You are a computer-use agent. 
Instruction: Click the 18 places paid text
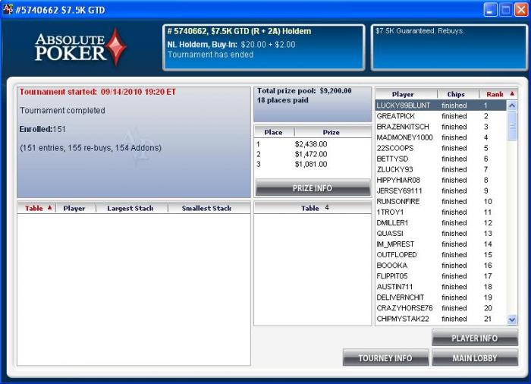point(282,100)
